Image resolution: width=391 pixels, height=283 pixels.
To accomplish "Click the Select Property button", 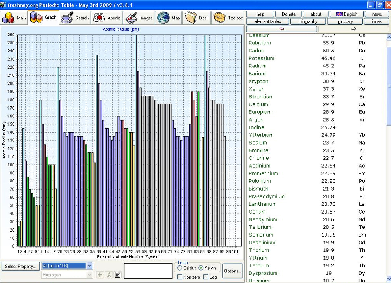I will pyautogui.click(x=20, y=267).
